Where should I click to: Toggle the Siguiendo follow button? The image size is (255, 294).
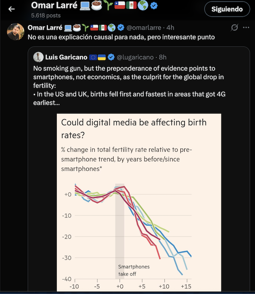pos(227,9)
